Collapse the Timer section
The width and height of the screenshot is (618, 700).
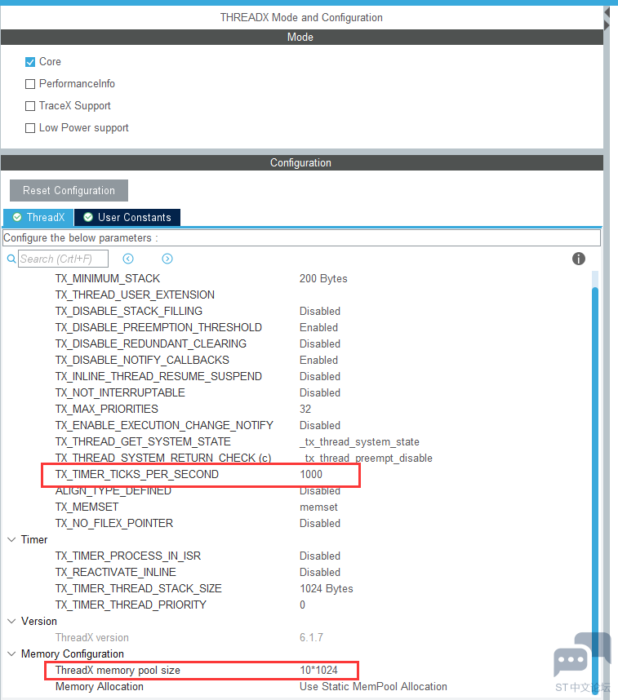(x=11, y=539)
